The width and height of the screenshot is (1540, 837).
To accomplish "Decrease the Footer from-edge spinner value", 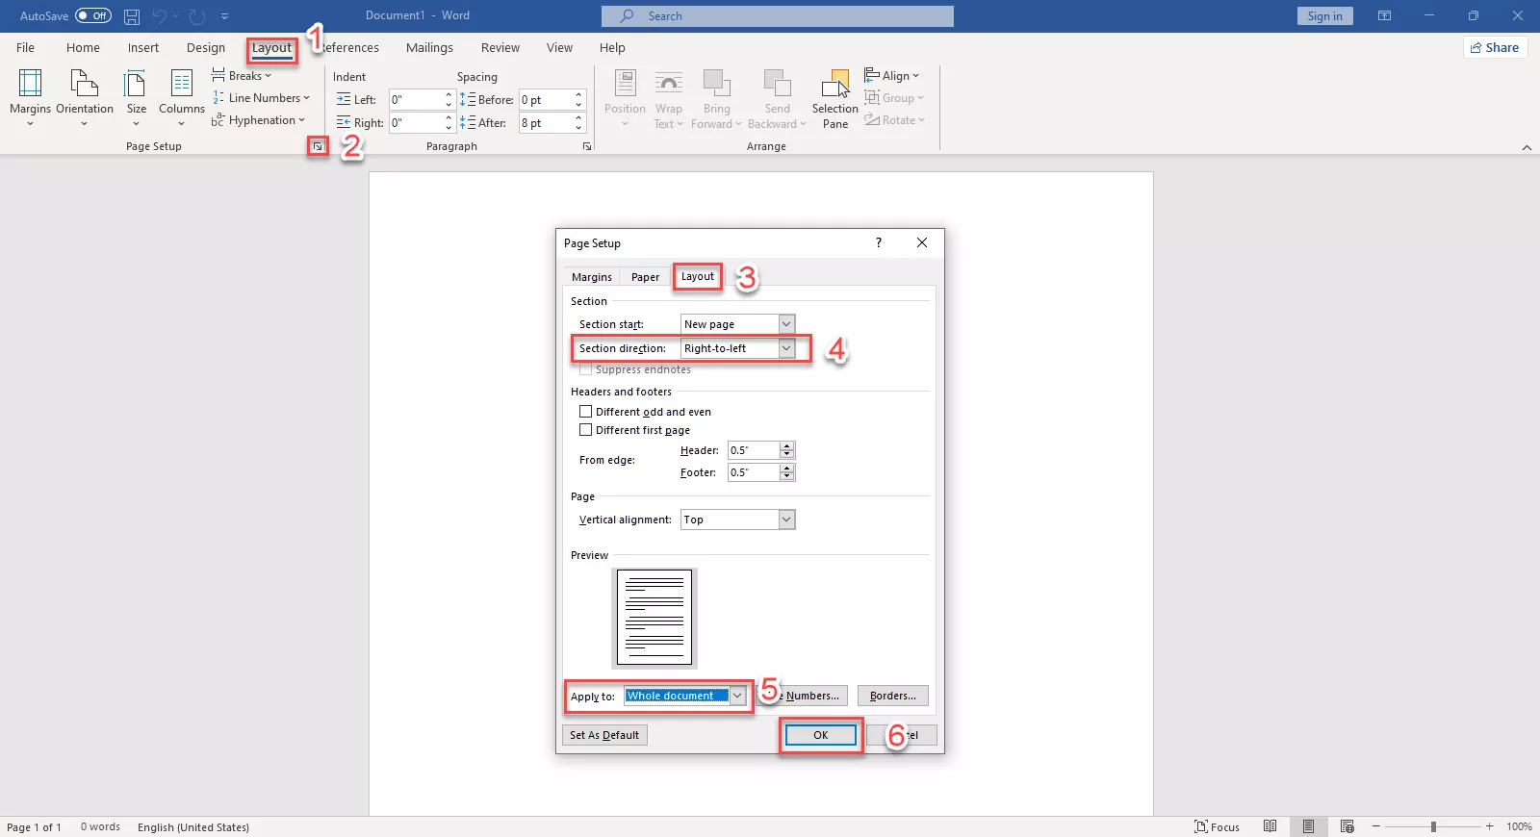I will (787, 476).
